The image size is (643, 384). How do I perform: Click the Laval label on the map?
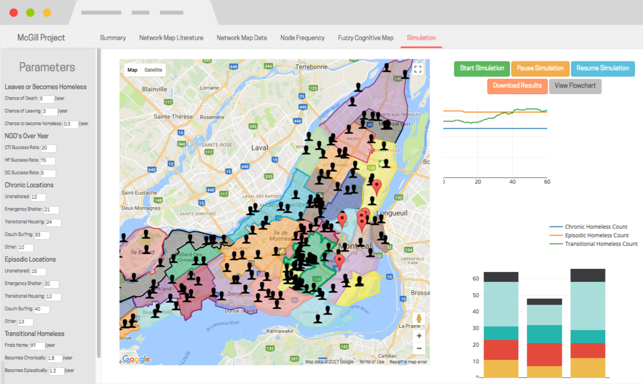pos(260,148)
